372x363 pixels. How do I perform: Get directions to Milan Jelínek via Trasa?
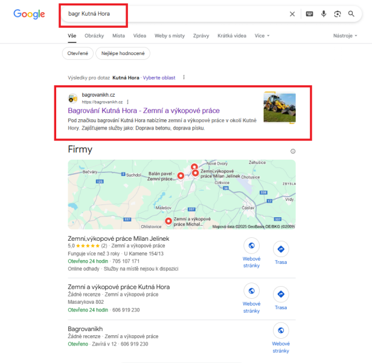[x=281, y=249]
